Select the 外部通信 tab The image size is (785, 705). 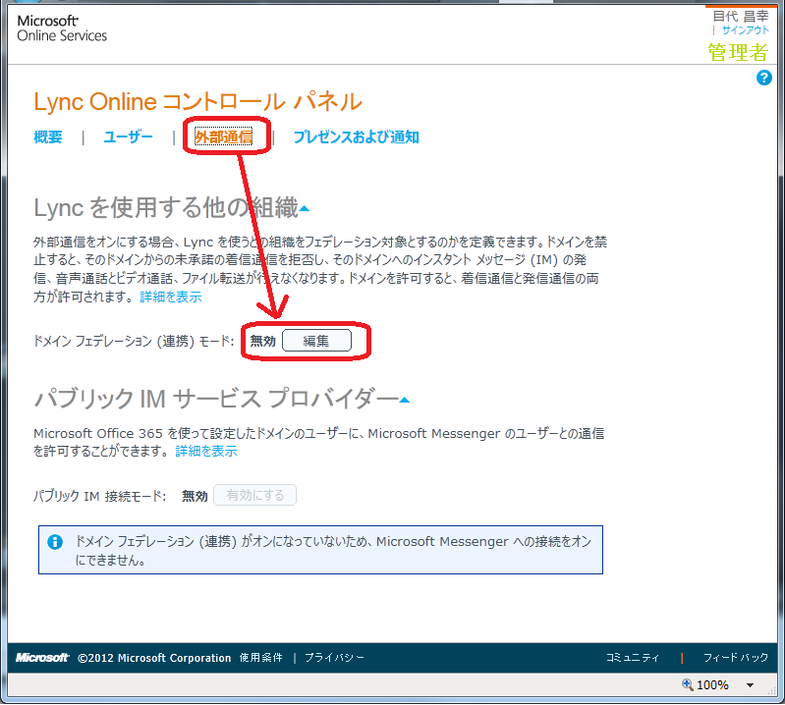point(223,137)
